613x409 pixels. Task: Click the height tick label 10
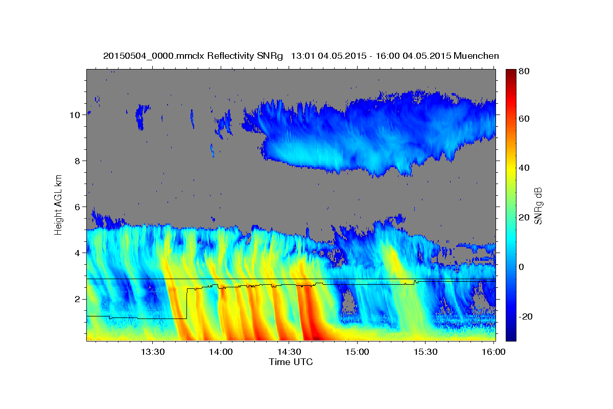click(75, 115)
